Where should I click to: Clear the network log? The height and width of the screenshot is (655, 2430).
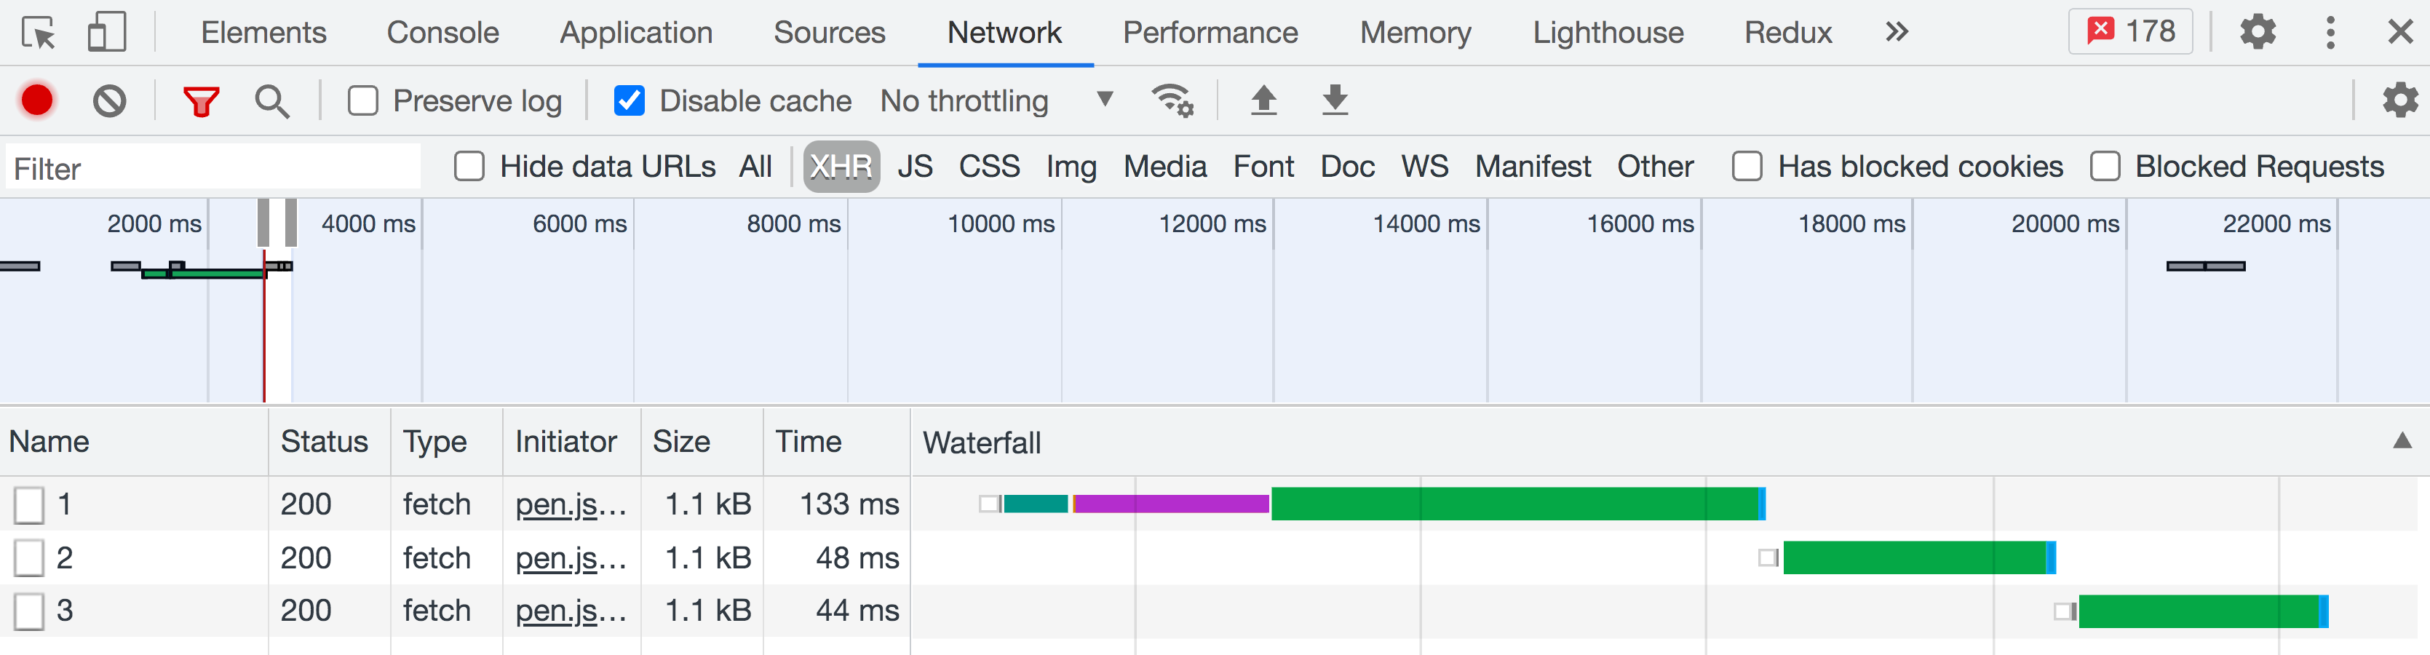coord(109,100)
